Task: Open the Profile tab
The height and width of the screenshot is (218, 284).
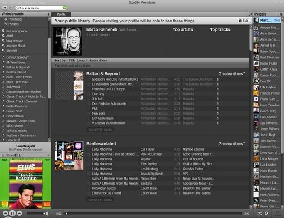Action: (x=61, y=14)
